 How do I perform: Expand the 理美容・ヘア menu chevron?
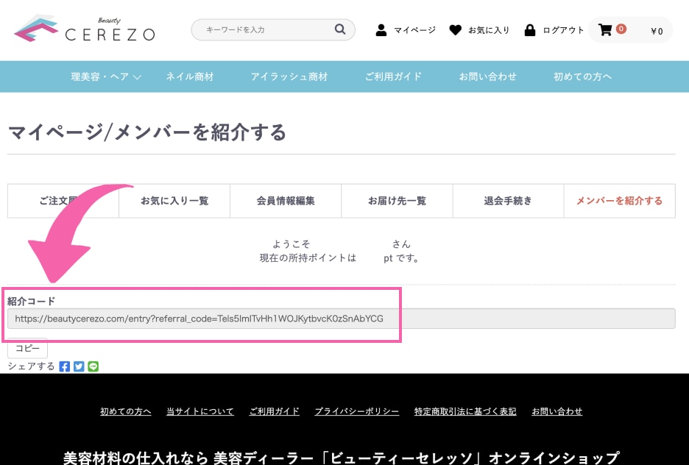(137, 77)
